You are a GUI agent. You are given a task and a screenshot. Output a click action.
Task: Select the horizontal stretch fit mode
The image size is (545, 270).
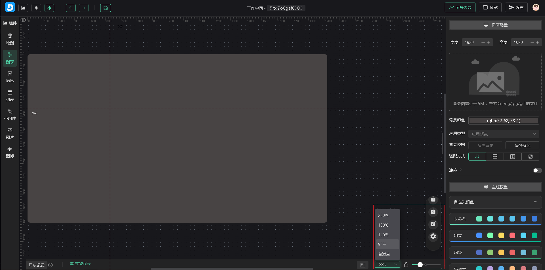[495, 157]
